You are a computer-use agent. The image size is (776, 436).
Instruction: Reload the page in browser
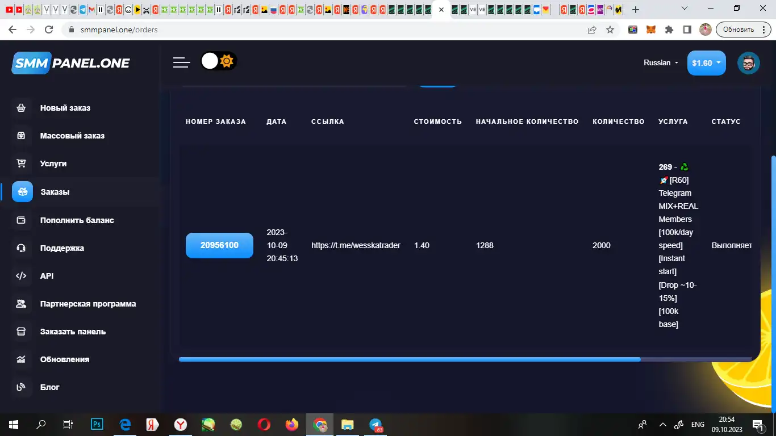49,30
